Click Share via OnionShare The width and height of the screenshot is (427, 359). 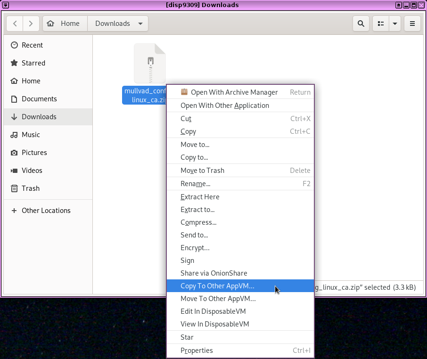(240, 273)
